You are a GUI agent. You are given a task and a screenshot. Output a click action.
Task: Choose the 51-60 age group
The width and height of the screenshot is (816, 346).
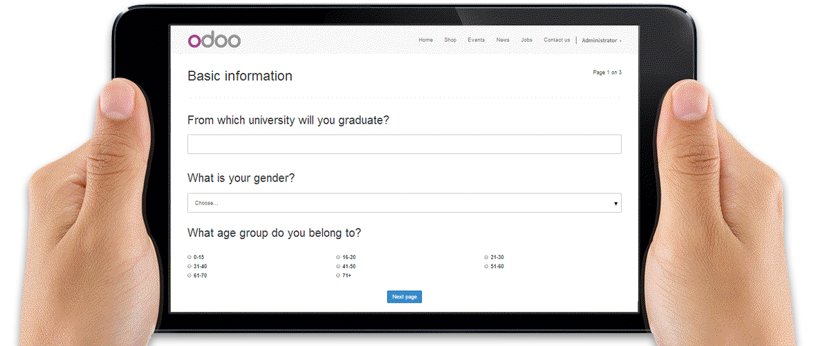[486, 266]
